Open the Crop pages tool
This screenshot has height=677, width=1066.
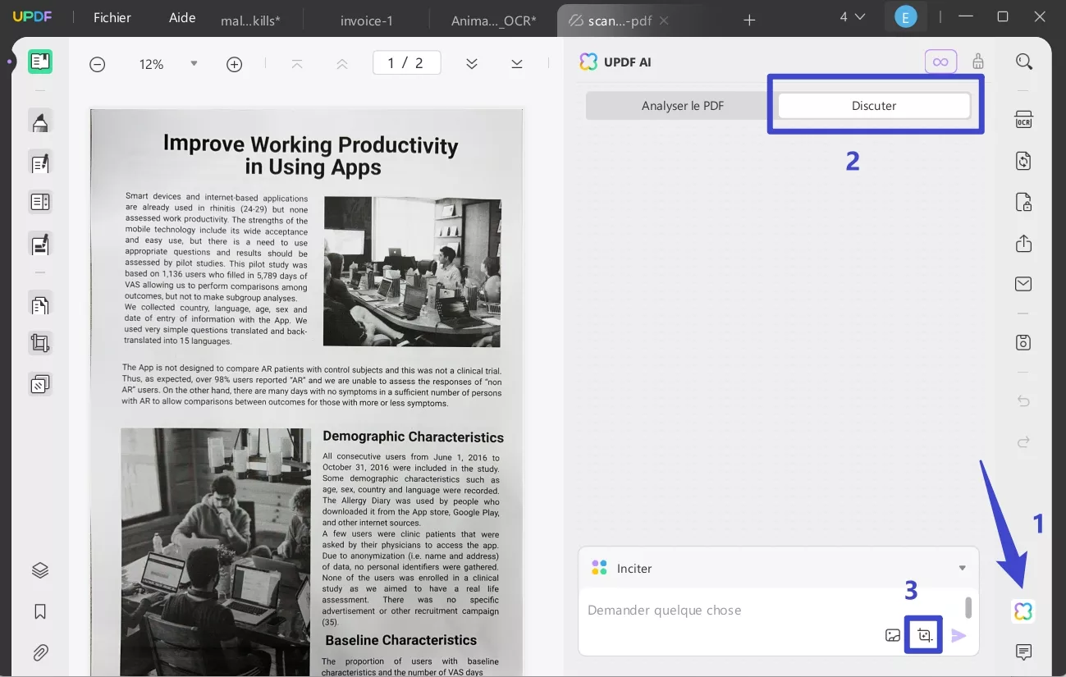(39, 343)
